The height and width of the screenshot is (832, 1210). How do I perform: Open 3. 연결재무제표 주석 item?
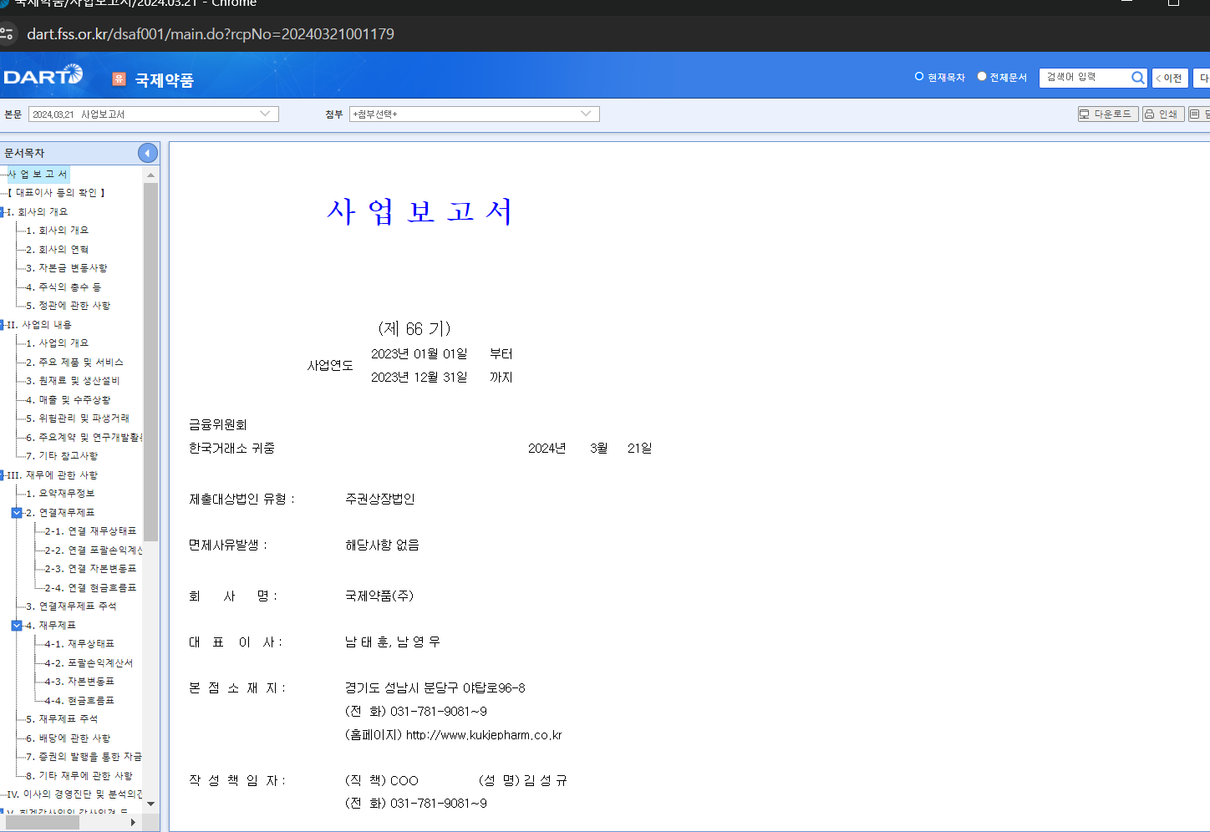coord(71,606)
